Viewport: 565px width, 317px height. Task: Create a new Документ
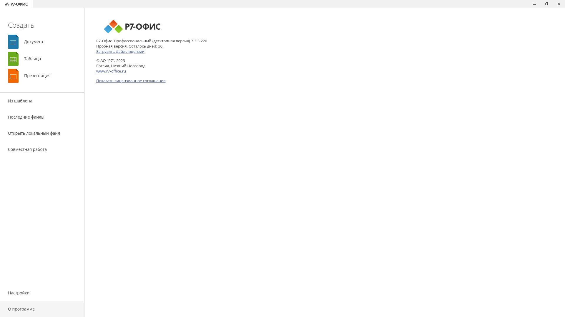tap(34, 42)
